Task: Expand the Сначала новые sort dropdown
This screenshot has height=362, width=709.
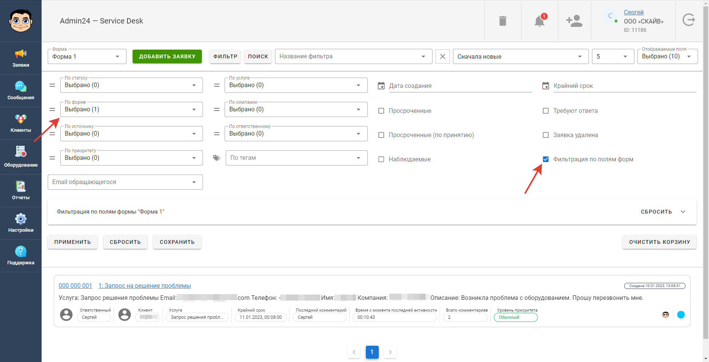Action: [521, 56]
